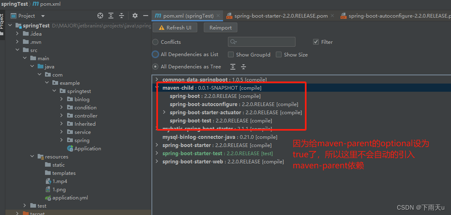This screenshot has width=451, height=215.
Task: Expand the test folder
Action: coord(25,206)
